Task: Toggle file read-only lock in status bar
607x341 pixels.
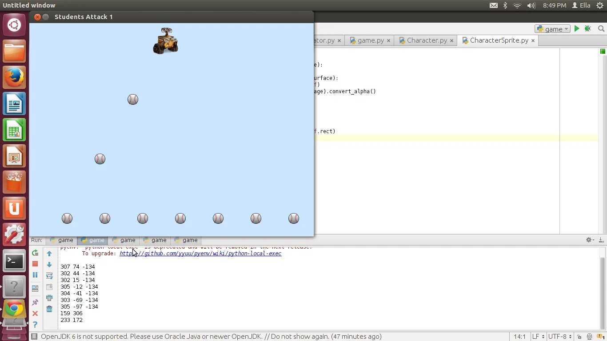Action: [579, 337]
